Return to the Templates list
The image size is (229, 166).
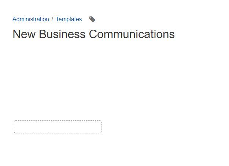coord(69,19)
